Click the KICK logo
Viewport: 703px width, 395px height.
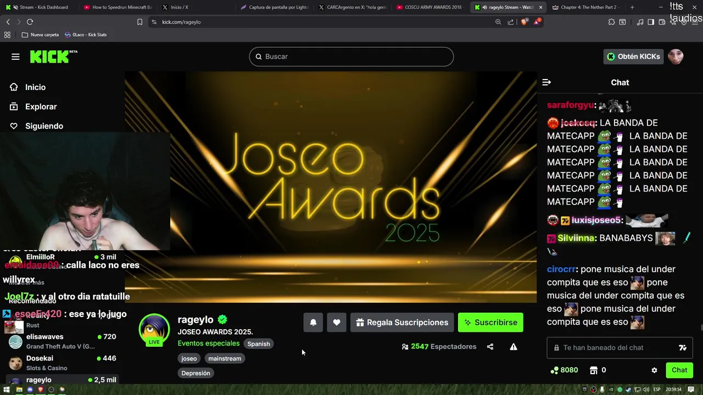53,56
